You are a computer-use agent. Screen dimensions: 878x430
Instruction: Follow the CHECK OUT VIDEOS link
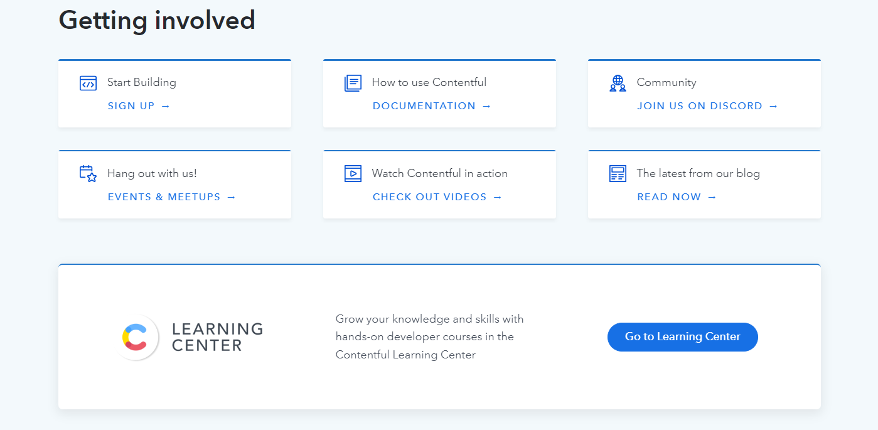437,197
